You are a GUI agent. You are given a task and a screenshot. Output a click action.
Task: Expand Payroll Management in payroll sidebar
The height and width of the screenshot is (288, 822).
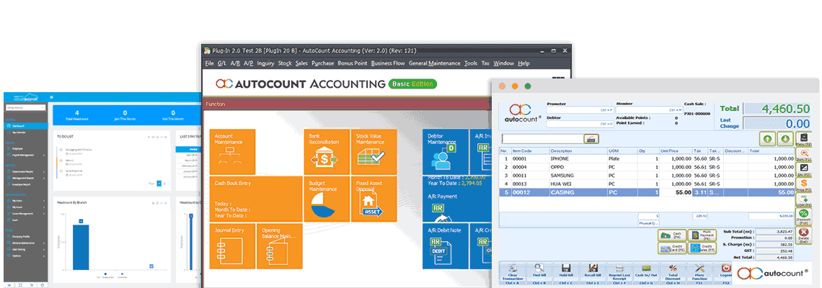point(25,155)
